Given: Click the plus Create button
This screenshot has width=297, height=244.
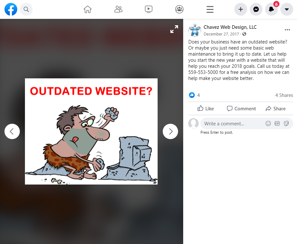Looking at the screenshot, I should tap(240, 9).
